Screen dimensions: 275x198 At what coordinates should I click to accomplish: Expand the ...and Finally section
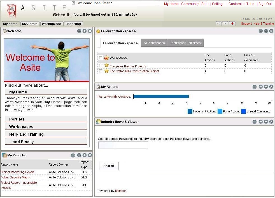point(46,142)
